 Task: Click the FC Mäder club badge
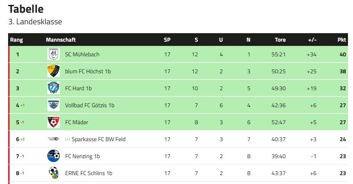pos(54,122)
